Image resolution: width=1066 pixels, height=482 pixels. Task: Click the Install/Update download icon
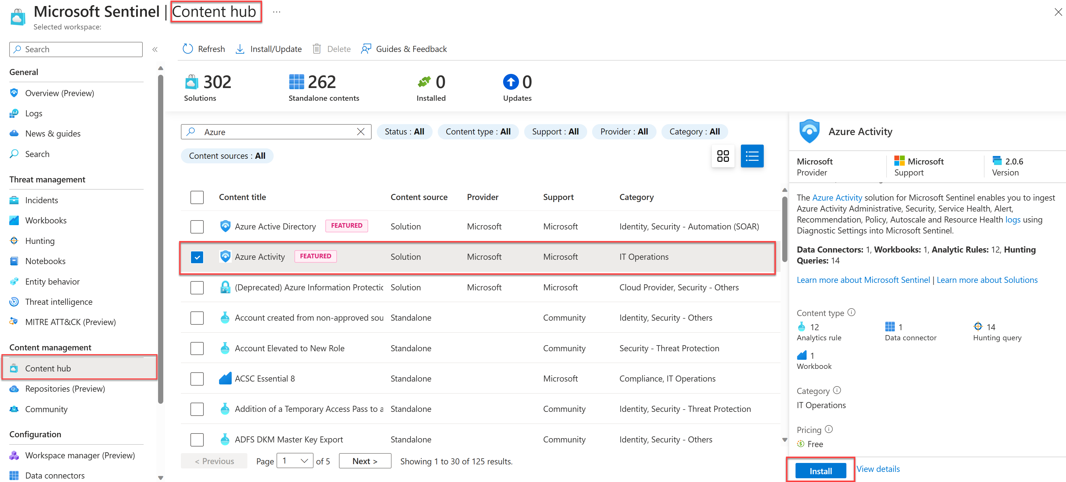[240, 49]
